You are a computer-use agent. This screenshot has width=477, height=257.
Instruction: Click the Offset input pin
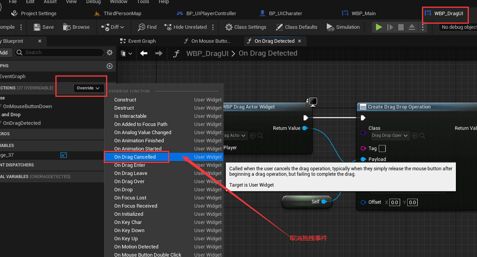tap(363, 202)
